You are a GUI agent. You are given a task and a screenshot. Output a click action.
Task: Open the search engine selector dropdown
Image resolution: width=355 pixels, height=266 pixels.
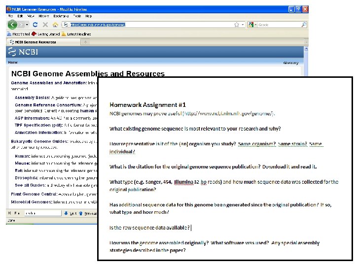tap(252, 25)
